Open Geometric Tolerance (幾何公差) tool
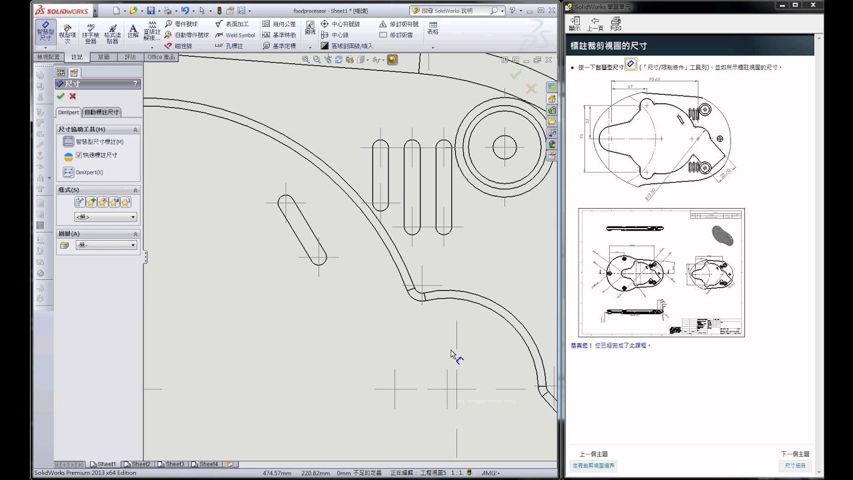Image resolution: width=853 pixels, height=480 pixels. pos(279,24)
